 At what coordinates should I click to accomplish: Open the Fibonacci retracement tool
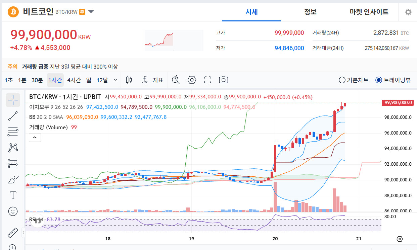click(x=13, y=132)
